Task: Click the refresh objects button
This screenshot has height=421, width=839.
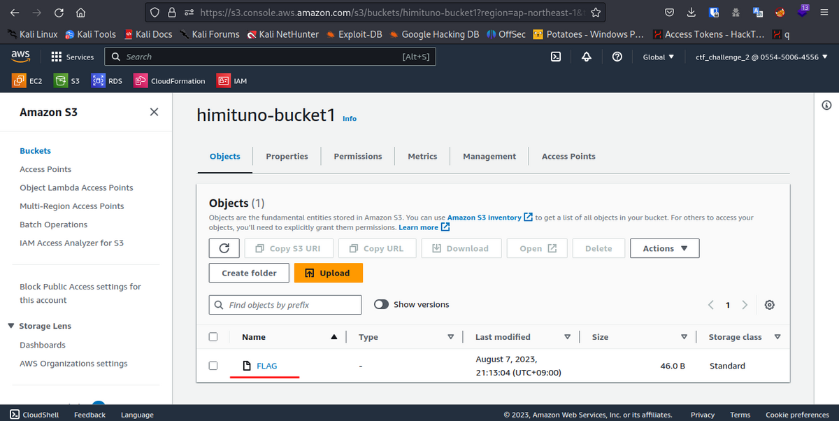Action: coord(224,248)
